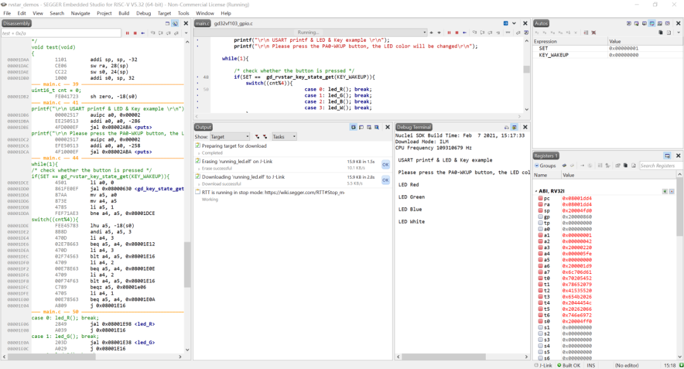
Task: Toggle checkbox for RTT is running task
Action: click(198, 191)
